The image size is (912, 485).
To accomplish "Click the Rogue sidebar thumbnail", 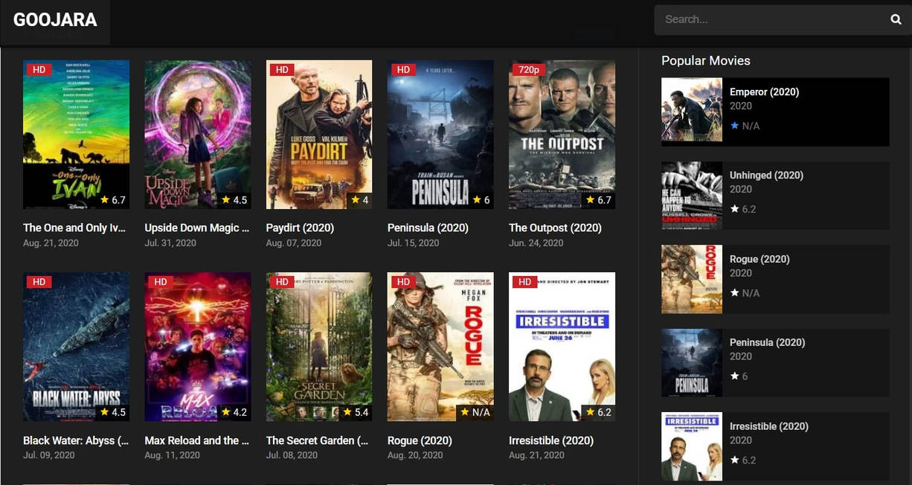I will 692,279.
